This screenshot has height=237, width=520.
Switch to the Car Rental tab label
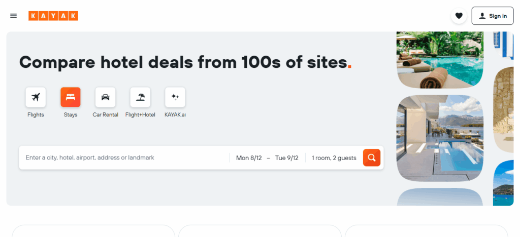pyautogui.click(x=105, y=115)
